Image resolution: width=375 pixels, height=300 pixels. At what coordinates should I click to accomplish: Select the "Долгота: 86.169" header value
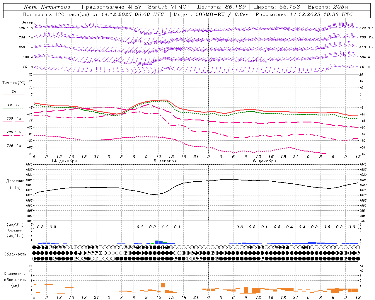[x=221, y=7]
